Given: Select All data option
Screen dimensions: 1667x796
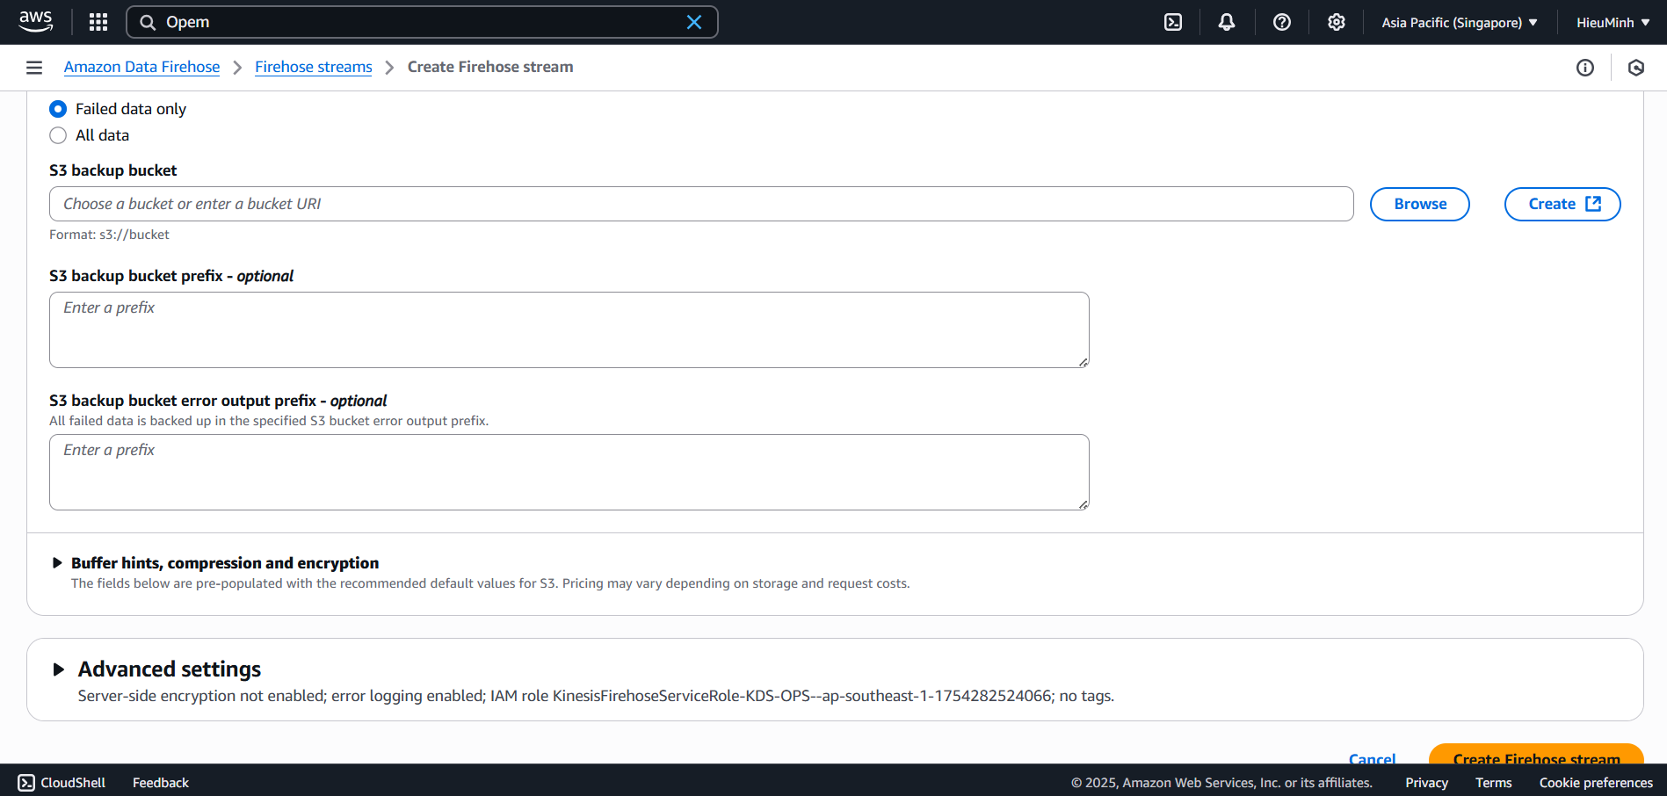Looking at the screenshot, I should [58, 135].
